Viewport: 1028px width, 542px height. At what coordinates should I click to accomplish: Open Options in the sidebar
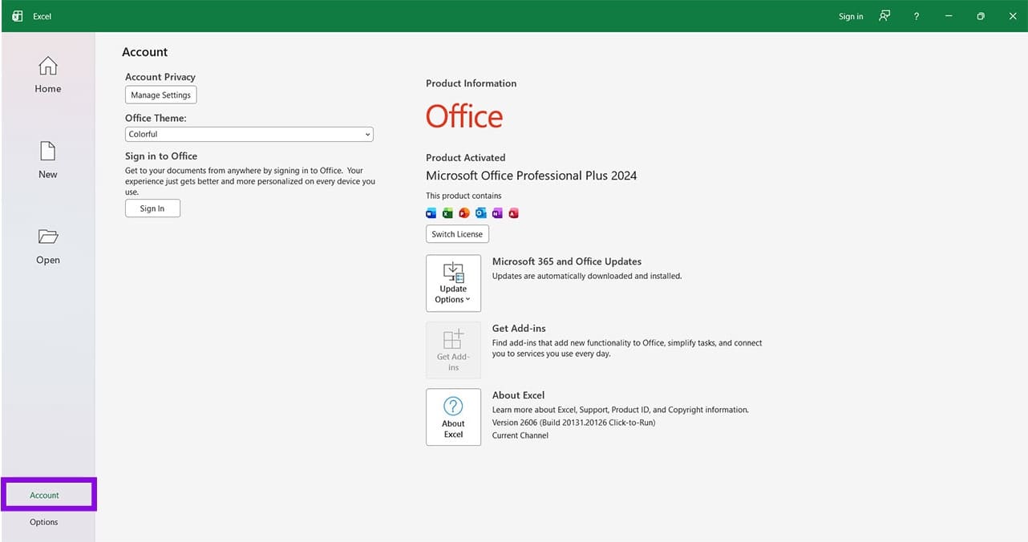point(44,522)
